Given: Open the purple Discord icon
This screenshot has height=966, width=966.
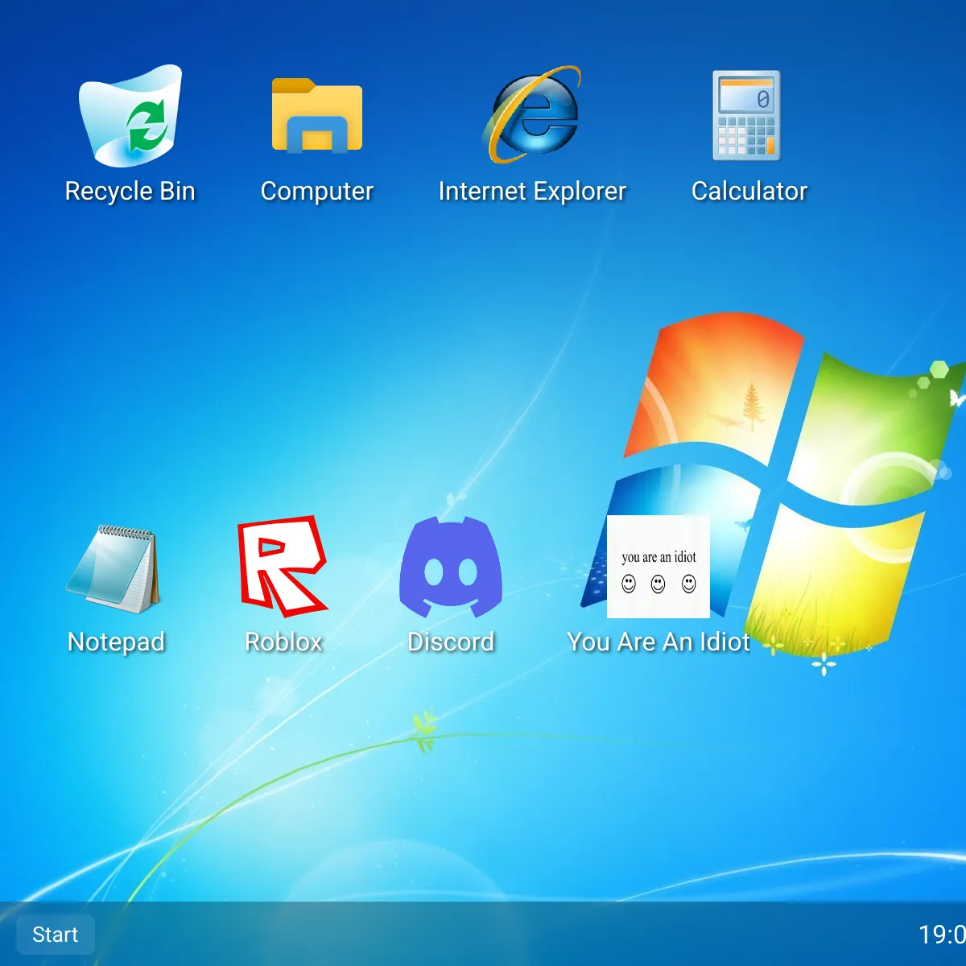Looking at the screenshot, I should pos(451,568).
